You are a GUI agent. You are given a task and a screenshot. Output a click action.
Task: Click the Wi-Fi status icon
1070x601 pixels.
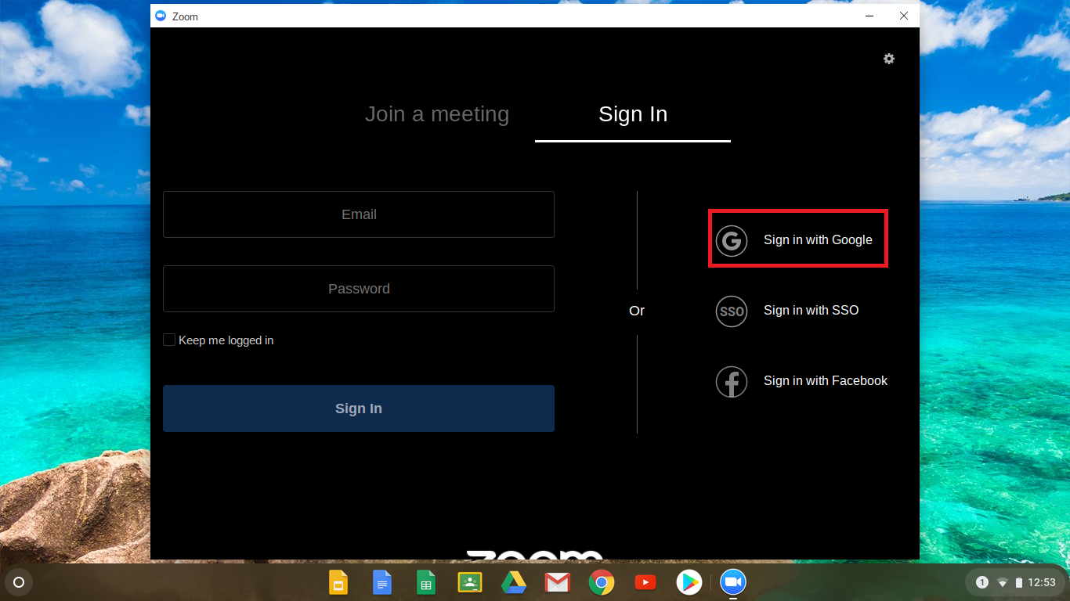pyautogui.click(x=1002, y=582)
